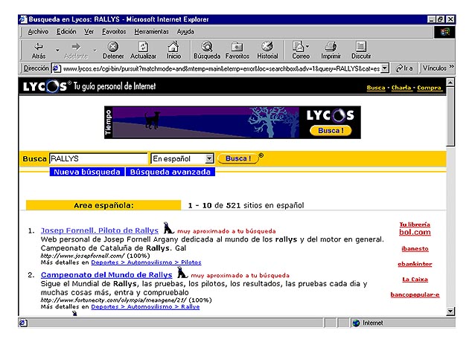Click the Discutir toolbar button

[x=361, y=51]
